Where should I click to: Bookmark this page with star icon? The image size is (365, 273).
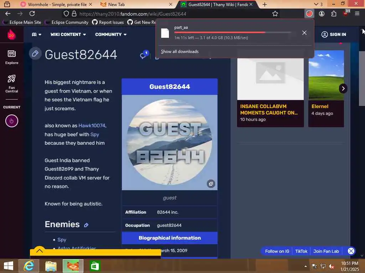275,14
